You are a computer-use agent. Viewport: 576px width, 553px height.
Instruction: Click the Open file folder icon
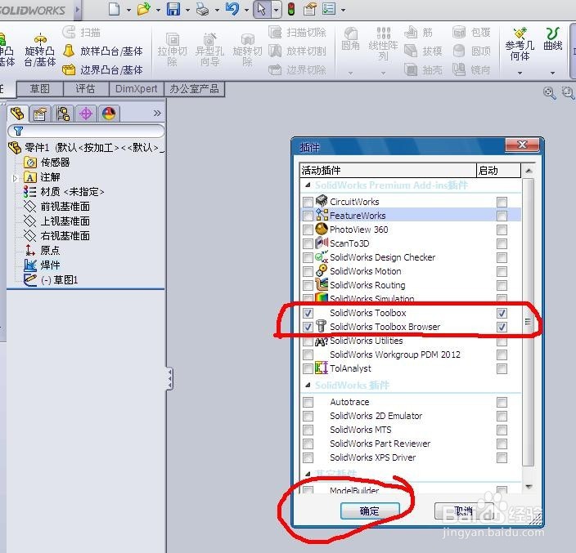tap(144, 9)
